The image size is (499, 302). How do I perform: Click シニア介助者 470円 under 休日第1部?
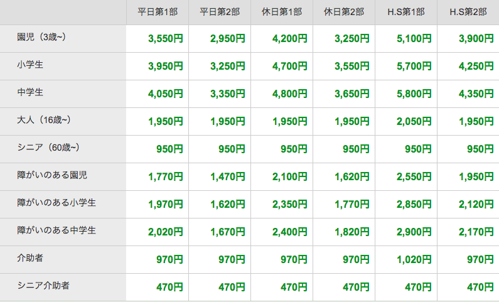(294, 288)
